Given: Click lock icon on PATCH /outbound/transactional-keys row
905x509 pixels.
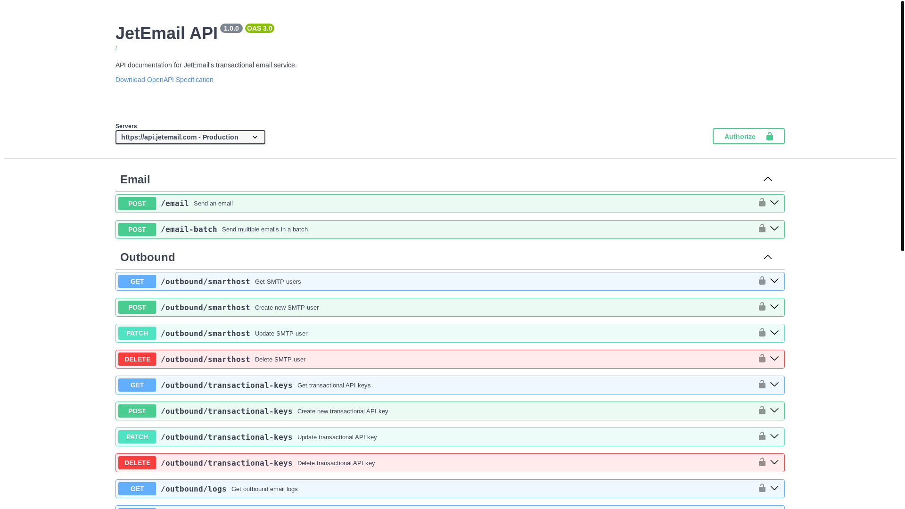Looking at the screenshot, I should pyautogui.click(x=762, y=436).
